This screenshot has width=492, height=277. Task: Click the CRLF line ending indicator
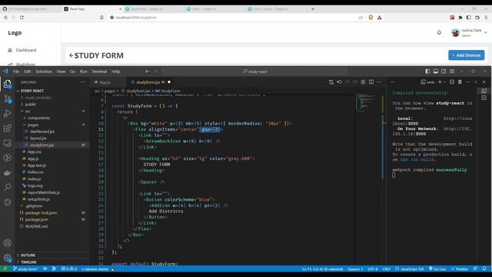(x=386, y=269)
